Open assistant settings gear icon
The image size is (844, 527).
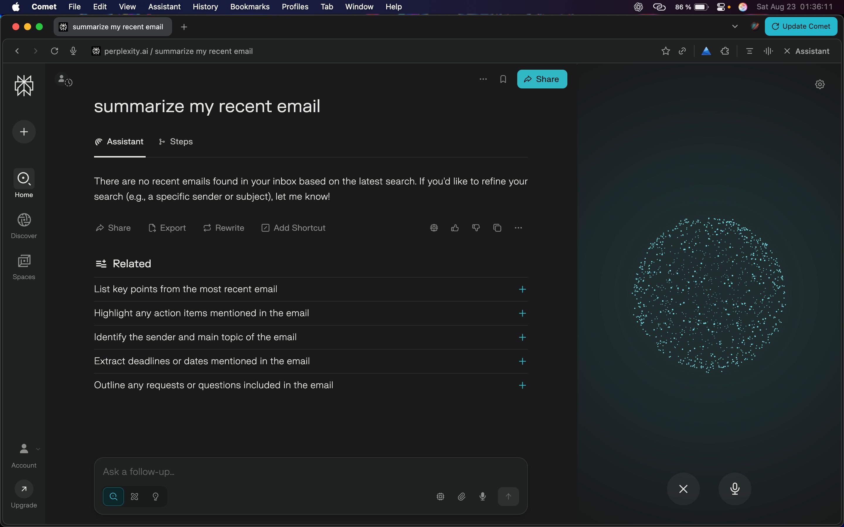point(820,84)
